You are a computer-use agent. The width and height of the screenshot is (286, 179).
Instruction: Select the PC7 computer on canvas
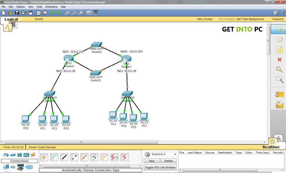pos(144,117)
